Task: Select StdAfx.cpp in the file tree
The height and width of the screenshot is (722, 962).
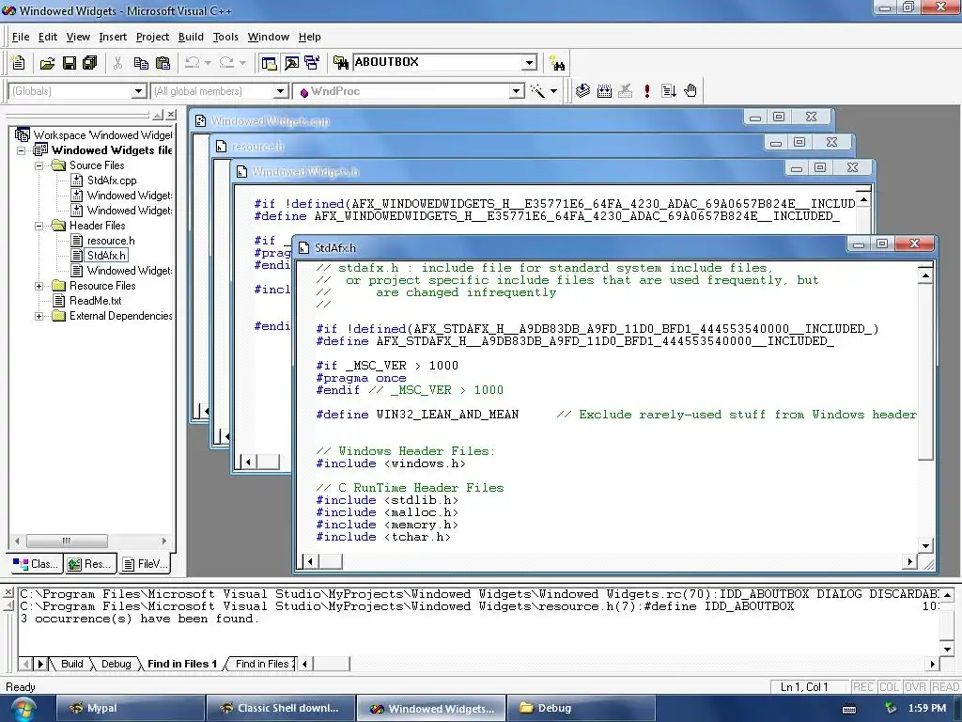Action: tap(111, 180)
